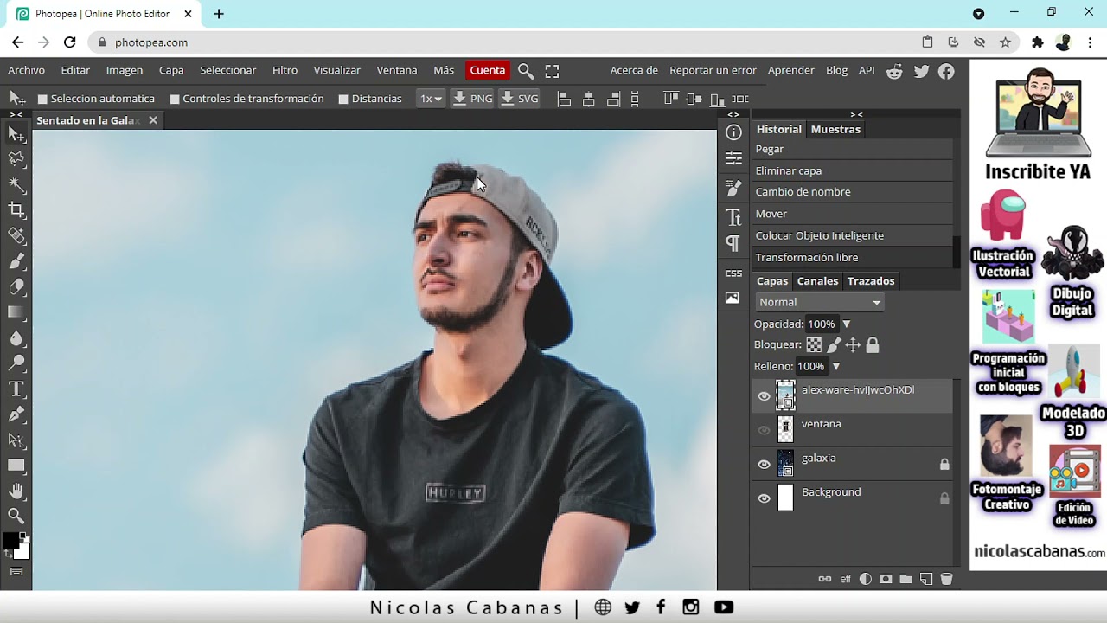Select the Rectangle shape tool

click(16, 466)
